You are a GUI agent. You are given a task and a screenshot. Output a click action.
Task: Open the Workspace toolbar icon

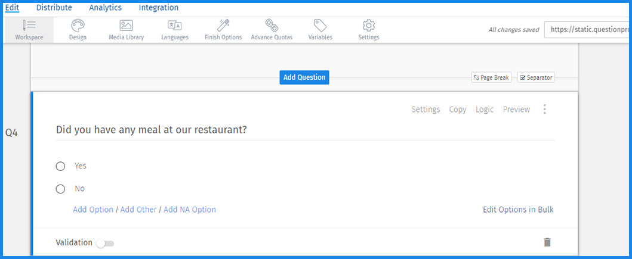[x=29, y=26]
